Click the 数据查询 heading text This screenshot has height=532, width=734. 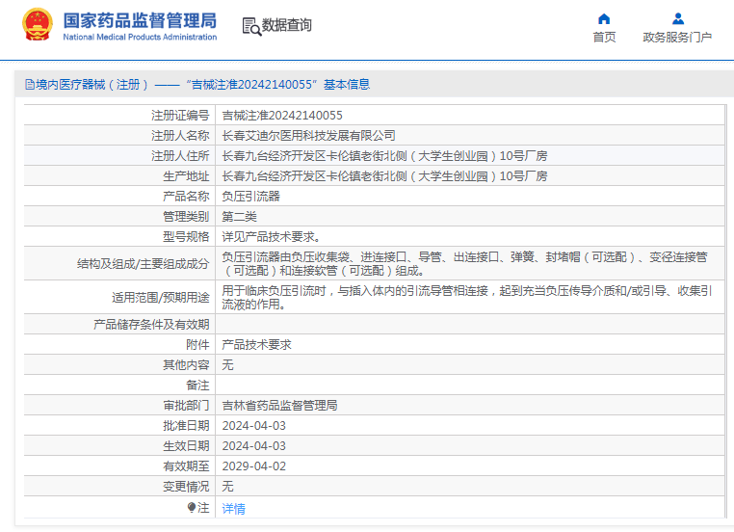click(286, 25)
